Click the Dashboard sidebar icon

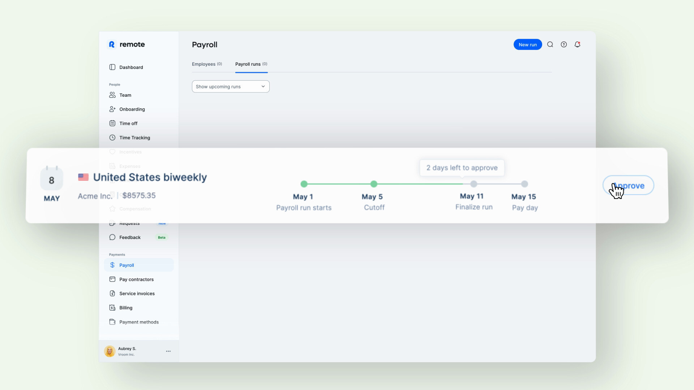point(112,67)
